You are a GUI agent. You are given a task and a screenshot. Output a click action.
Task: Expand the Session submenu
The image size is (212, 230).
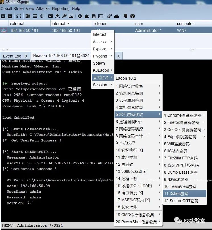click(x=103, y=85)
